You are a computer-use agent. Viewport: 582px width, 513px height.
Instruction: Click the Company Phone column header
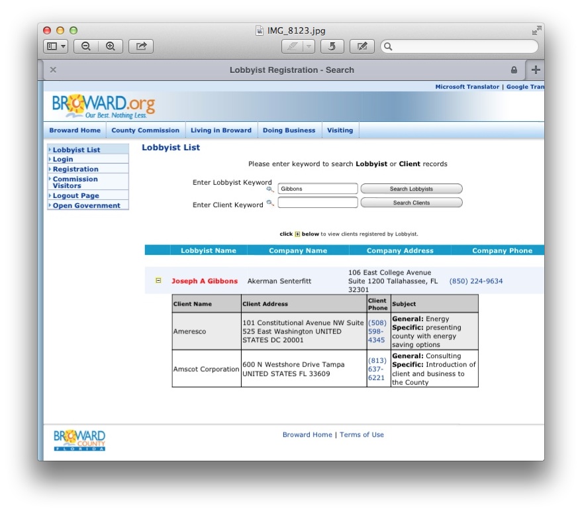point(502,250)
